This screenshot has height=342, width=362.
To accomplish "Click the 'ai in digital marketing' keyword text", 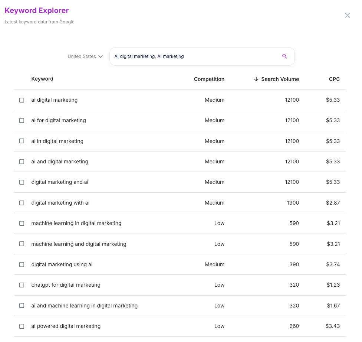I will (57, 141).
